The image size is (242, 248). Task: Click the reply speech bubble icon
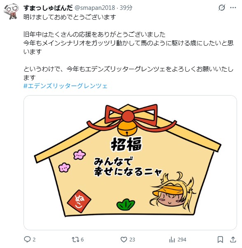(x=27, y=239)
